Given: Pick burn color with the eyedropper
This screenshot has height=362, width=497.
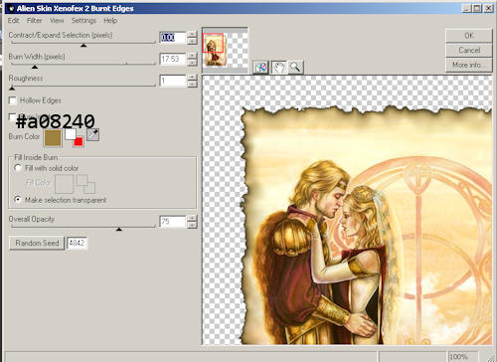Looking at the screenshot, I should pos(92,135).
